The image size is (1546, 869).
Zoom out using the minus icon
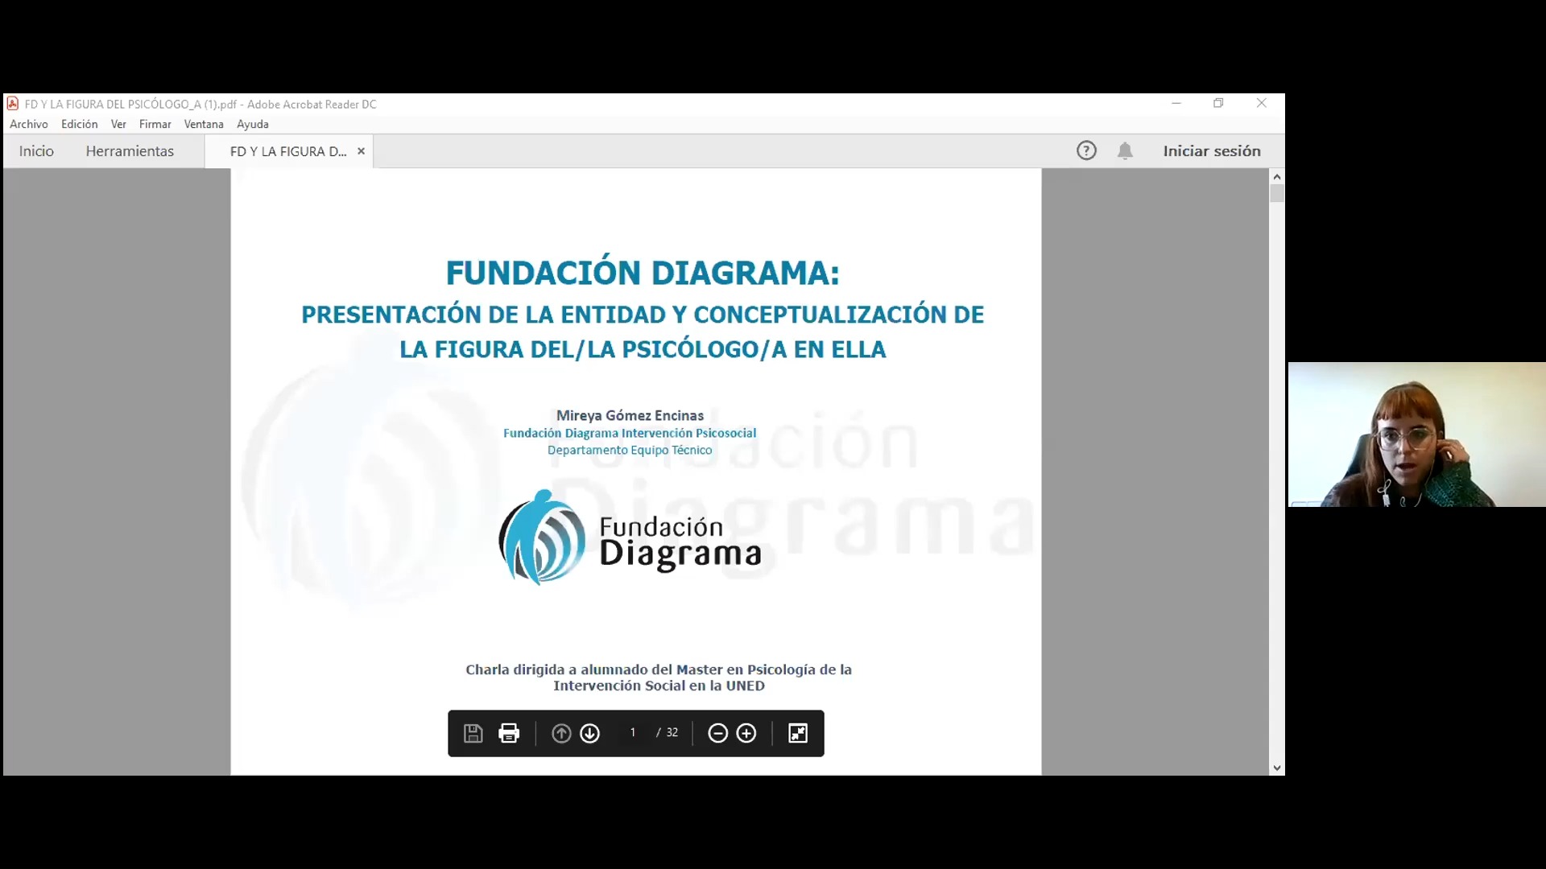(x=717, y=733)
